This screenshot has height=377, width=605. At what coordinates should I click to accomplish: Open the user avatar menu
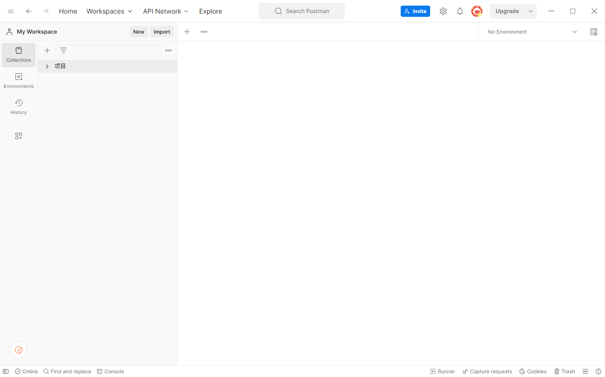(477, 11)
